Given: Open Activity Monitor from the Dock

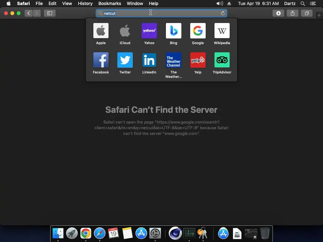Looking at the screenshot, I should (x=189, y=233).
